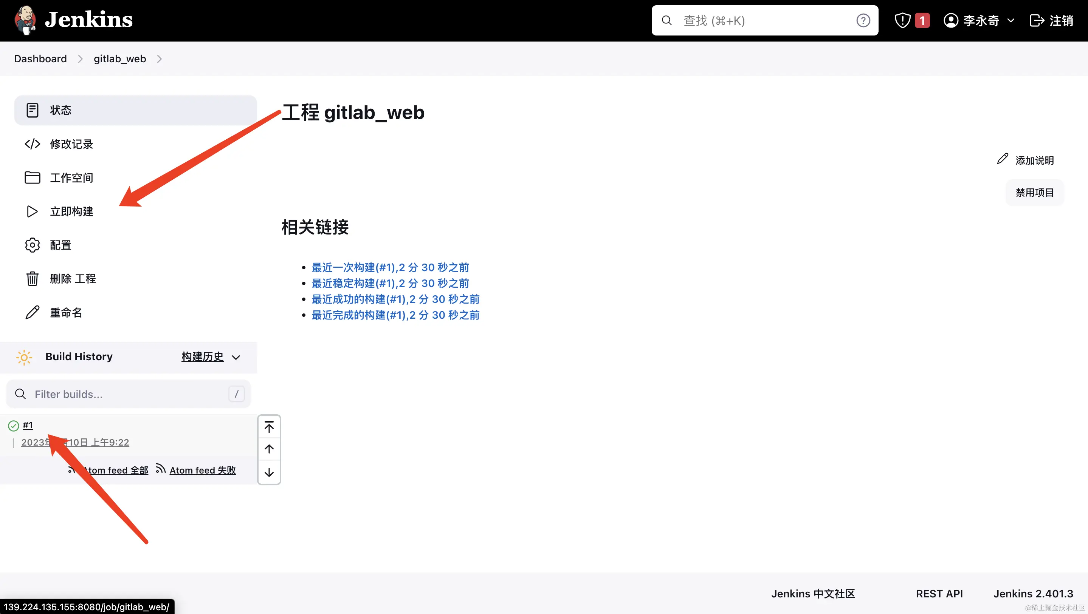Open 配置 via the gear icon
Image resolution: width=1088 pixels, height=614 pixels.
point(32,245)
